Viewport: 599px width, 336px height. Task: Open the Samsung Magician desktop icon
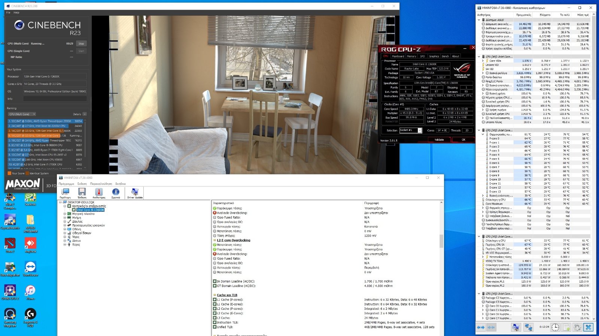10,317
